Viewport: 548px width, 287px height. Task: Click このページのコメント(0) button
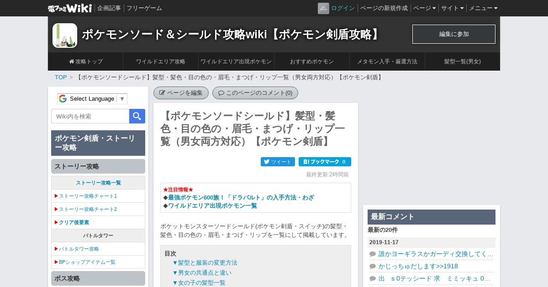tap(255, 93)
